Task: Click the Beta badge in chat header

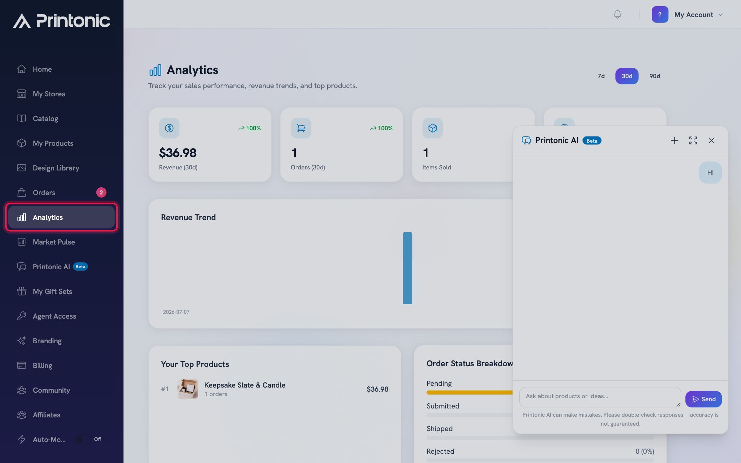Action: [592, 141]
